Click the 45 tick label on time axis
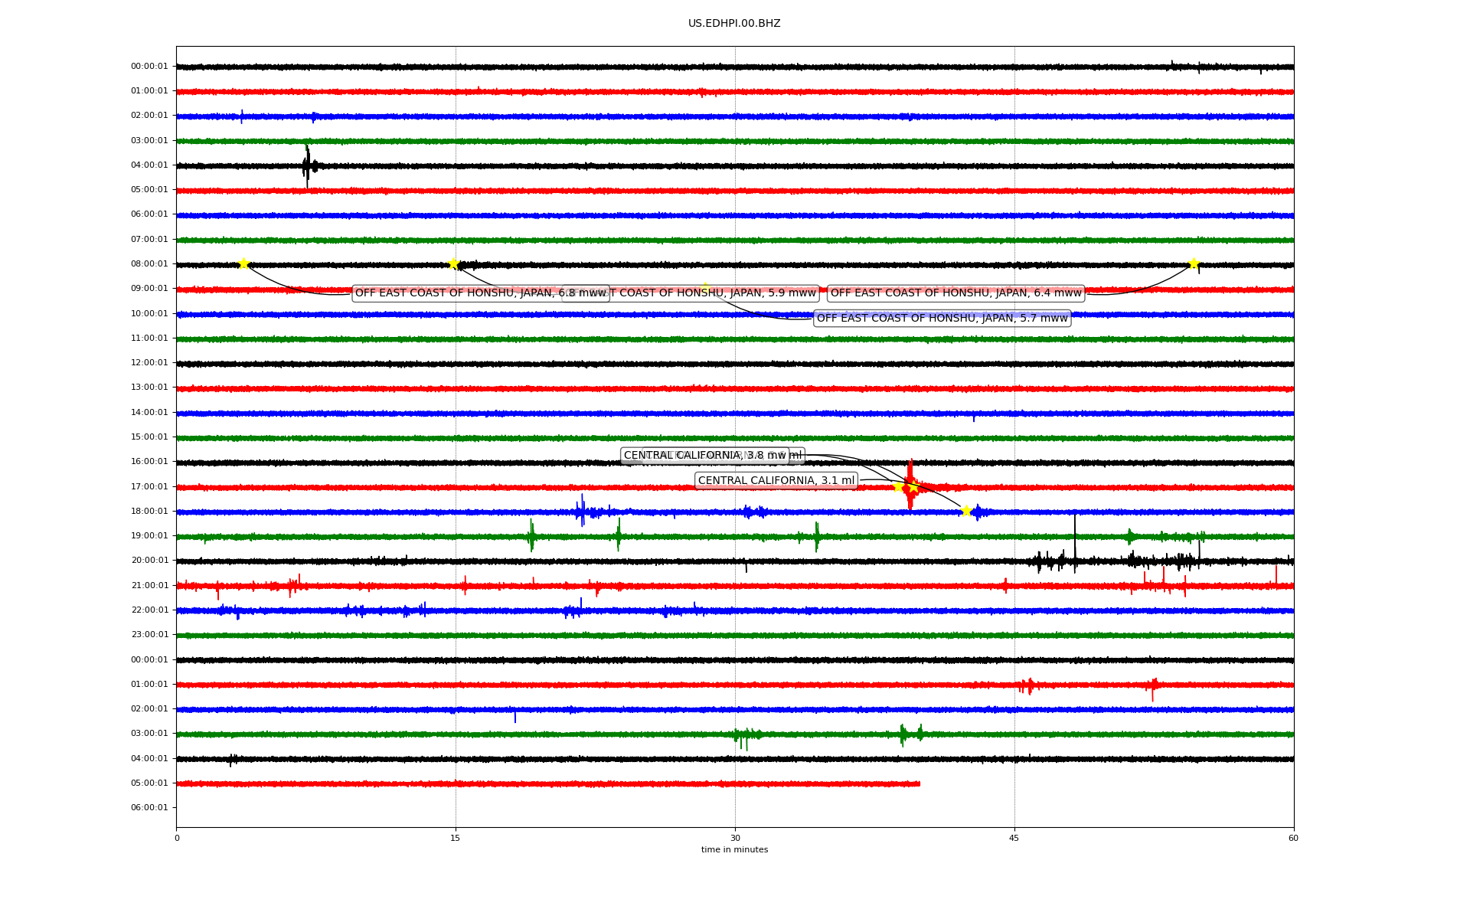 click(1014, 838)
